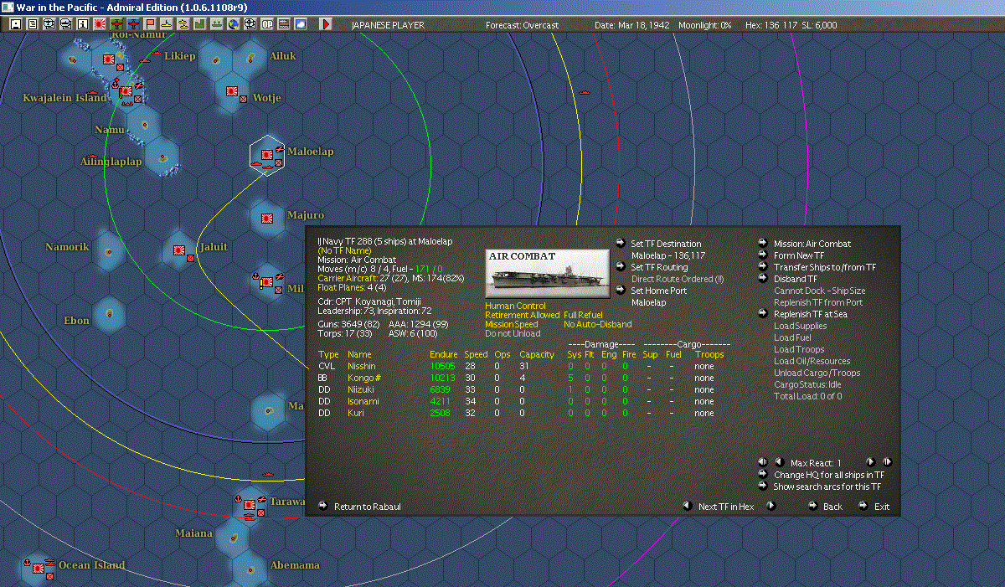1005x587 pixels.
Task: Click arrow beside Disband TF
Action: coord(763,279)
